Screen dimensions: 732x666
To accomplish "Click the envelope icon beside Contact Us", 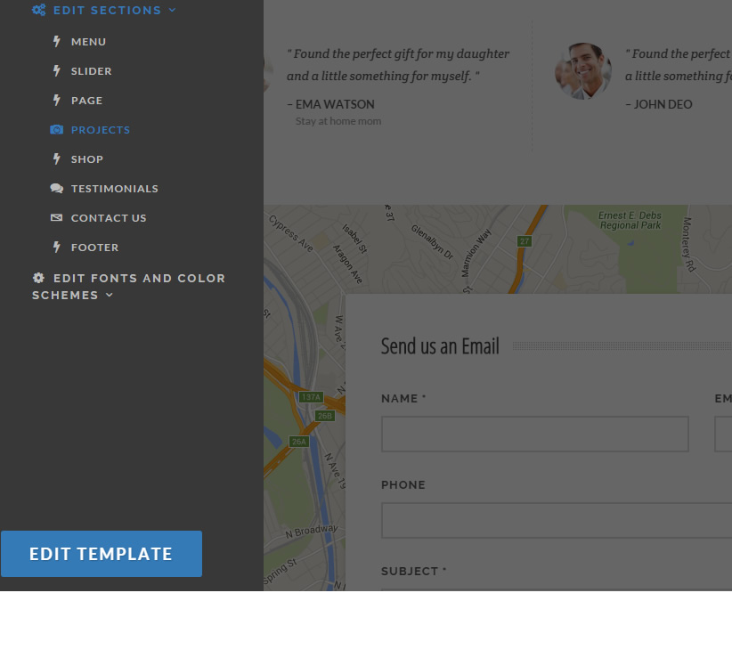I will (56, 217).
